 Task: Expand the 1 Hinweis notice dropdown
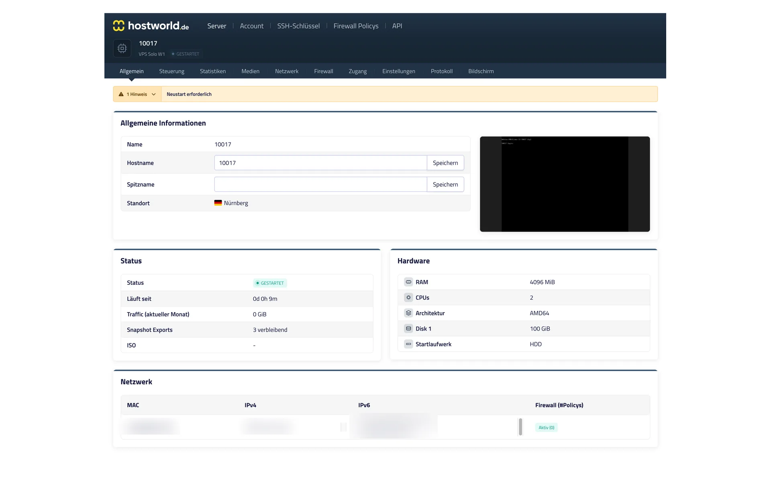(x=137, y=94)
